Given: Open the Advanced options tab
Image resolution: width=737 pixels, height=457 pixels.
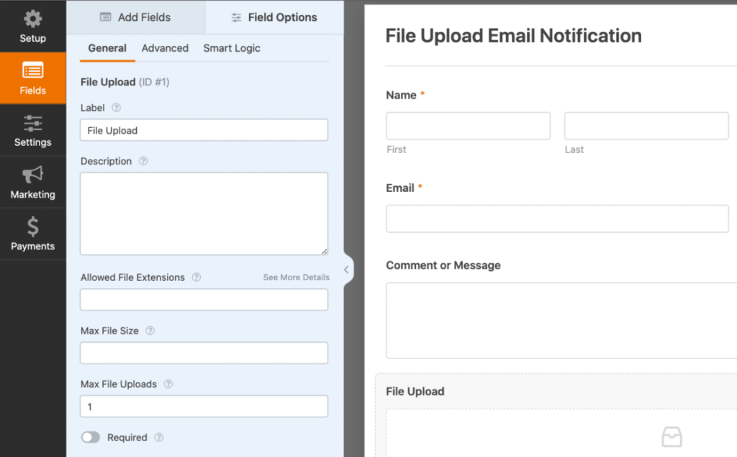Looking at the screenshot, I should [165, 48].
